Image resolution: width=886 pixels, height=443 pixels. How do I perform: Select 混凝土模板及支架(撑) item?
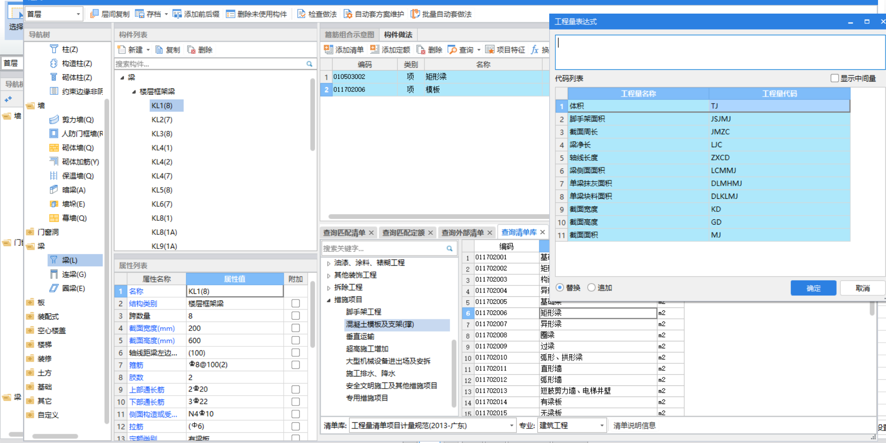[x=380, y=324]
